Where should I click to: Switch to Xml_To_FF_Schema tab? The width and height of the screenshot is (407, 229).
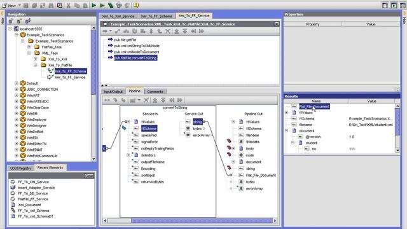[x=156, y=16]
